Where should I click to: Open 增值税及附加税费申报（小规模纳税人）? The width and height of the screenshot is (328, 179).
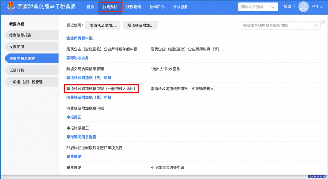[183, 89]
